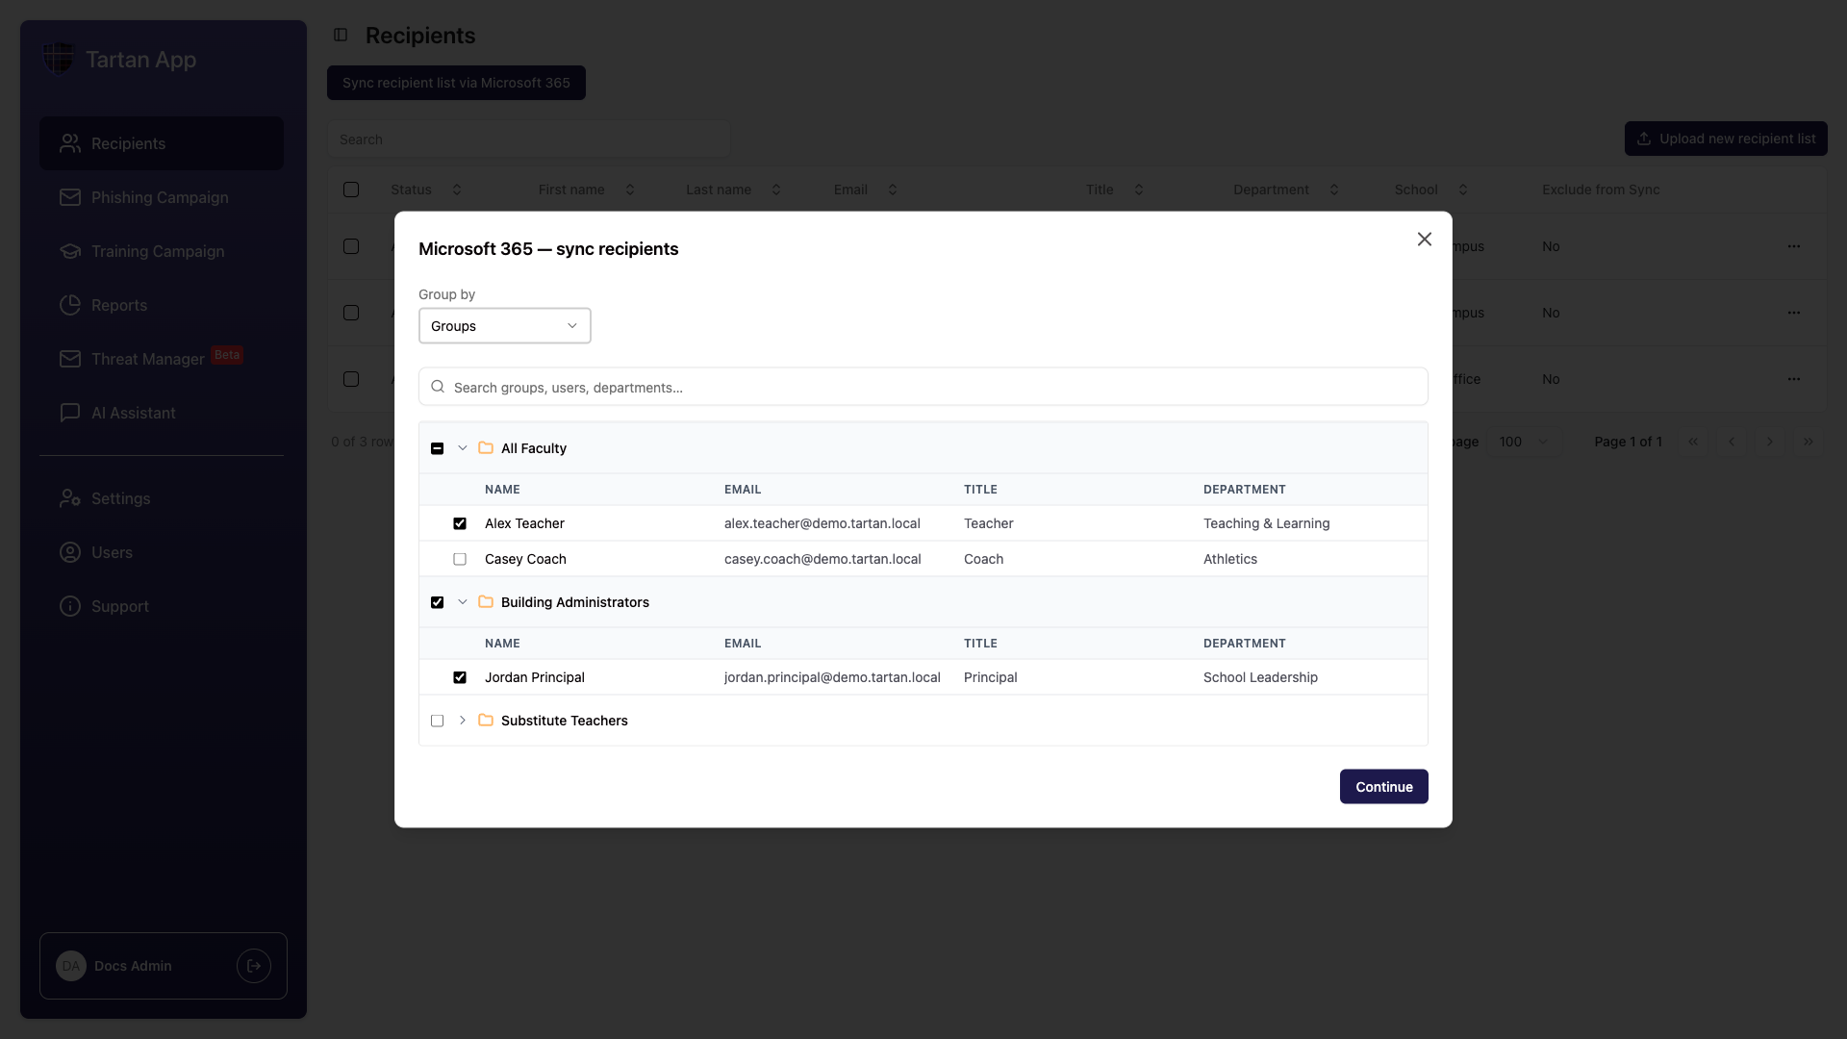Viewport: 1847px width, 1039px height.
Task: Sort by Department column arrows
Action: [1334, 190]
